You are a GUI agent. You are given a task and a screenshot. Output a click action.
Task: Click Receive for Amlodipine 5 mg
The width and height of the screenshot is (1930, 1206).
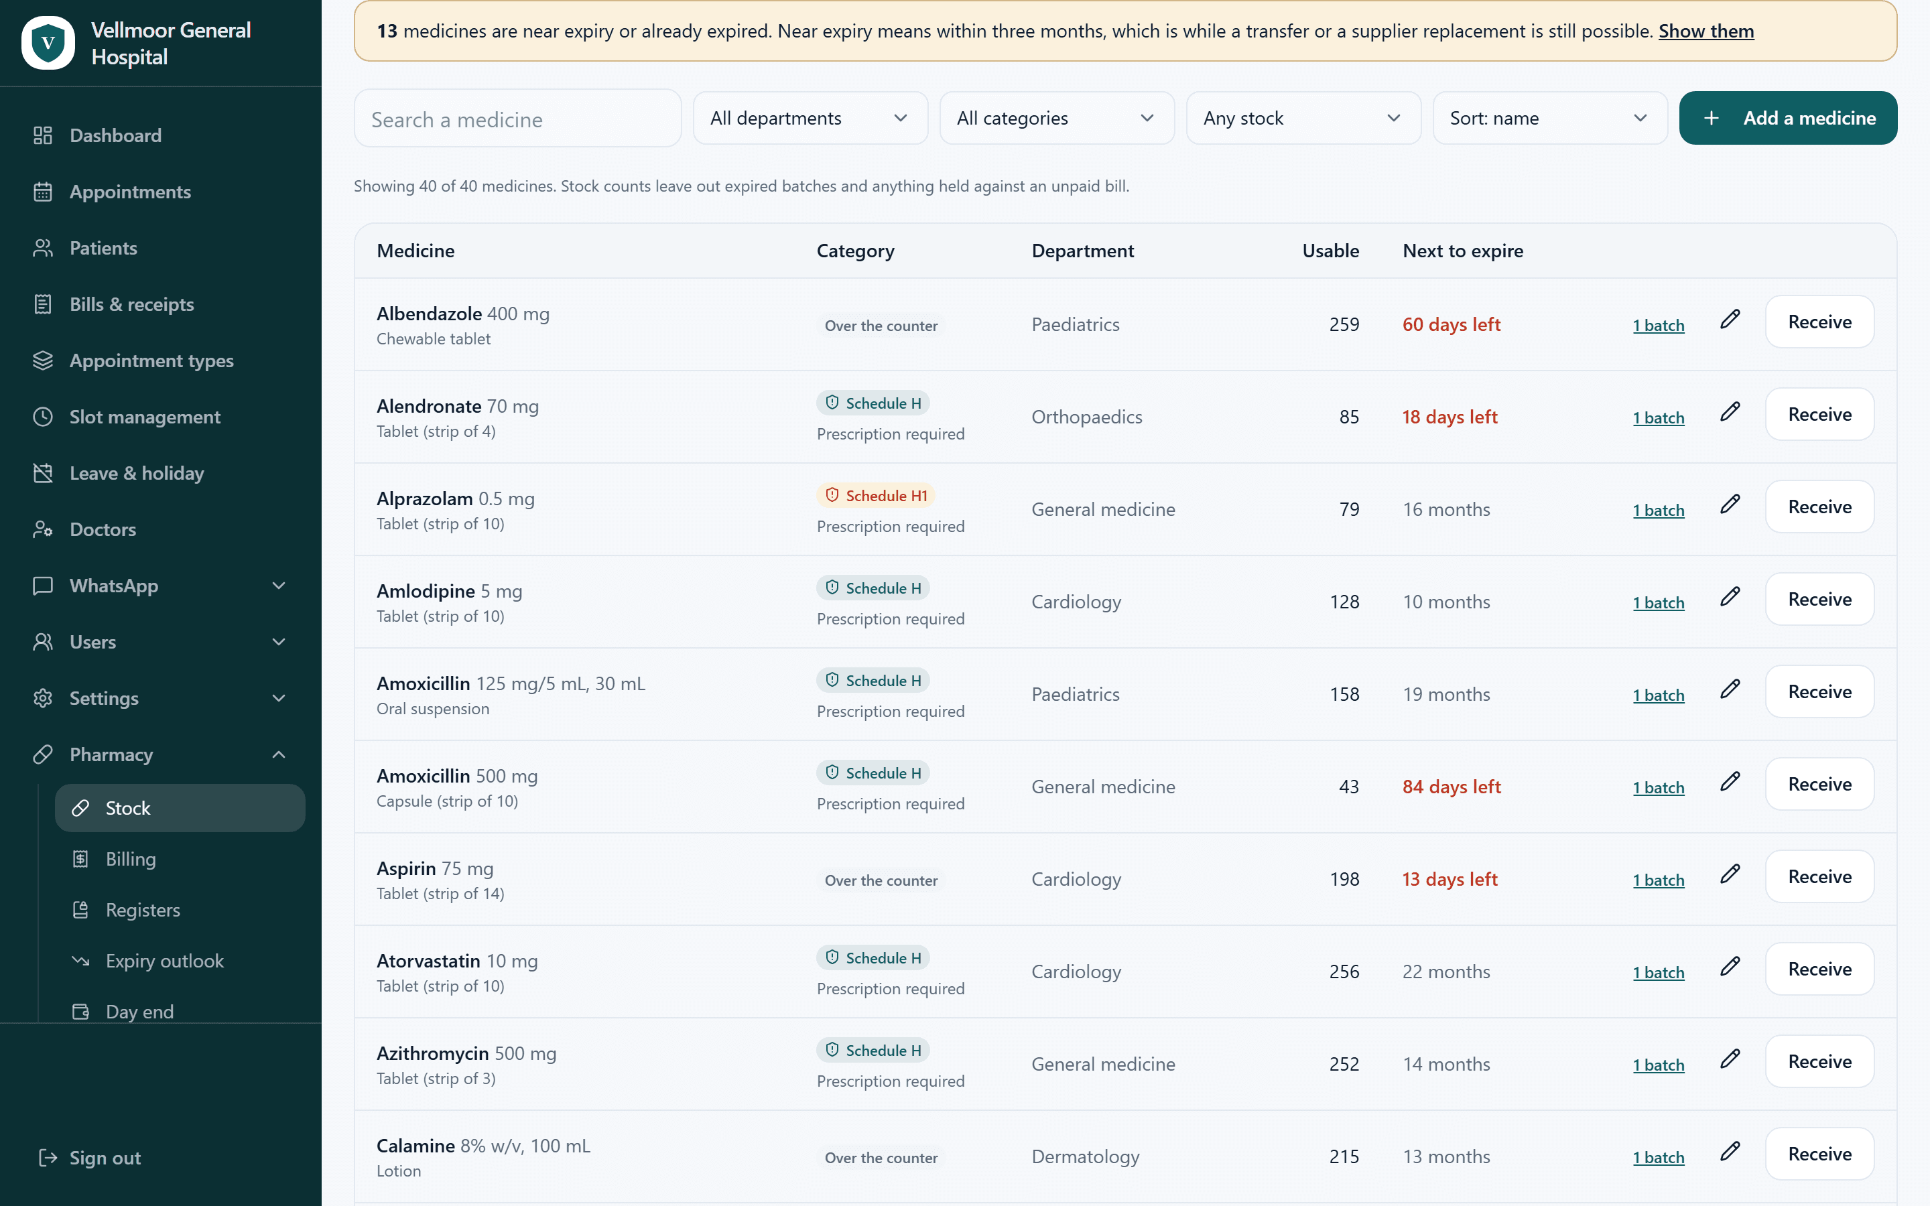(x=1819, y=599)
